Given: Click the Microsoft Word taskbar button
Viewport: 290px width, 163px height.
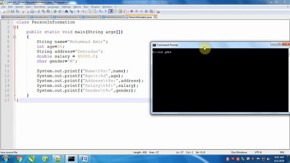Looking at the screenshot, I should [x=85, y=159].
